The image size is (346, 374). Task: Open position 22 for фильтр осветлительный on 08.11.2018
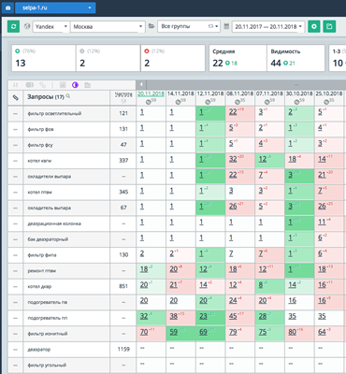pos(233,112)
